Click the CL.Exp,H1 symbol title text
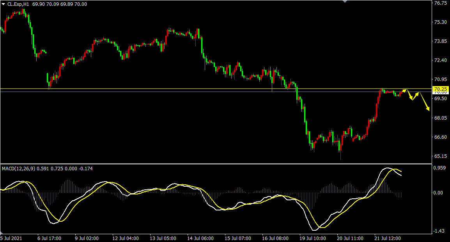 18,4
